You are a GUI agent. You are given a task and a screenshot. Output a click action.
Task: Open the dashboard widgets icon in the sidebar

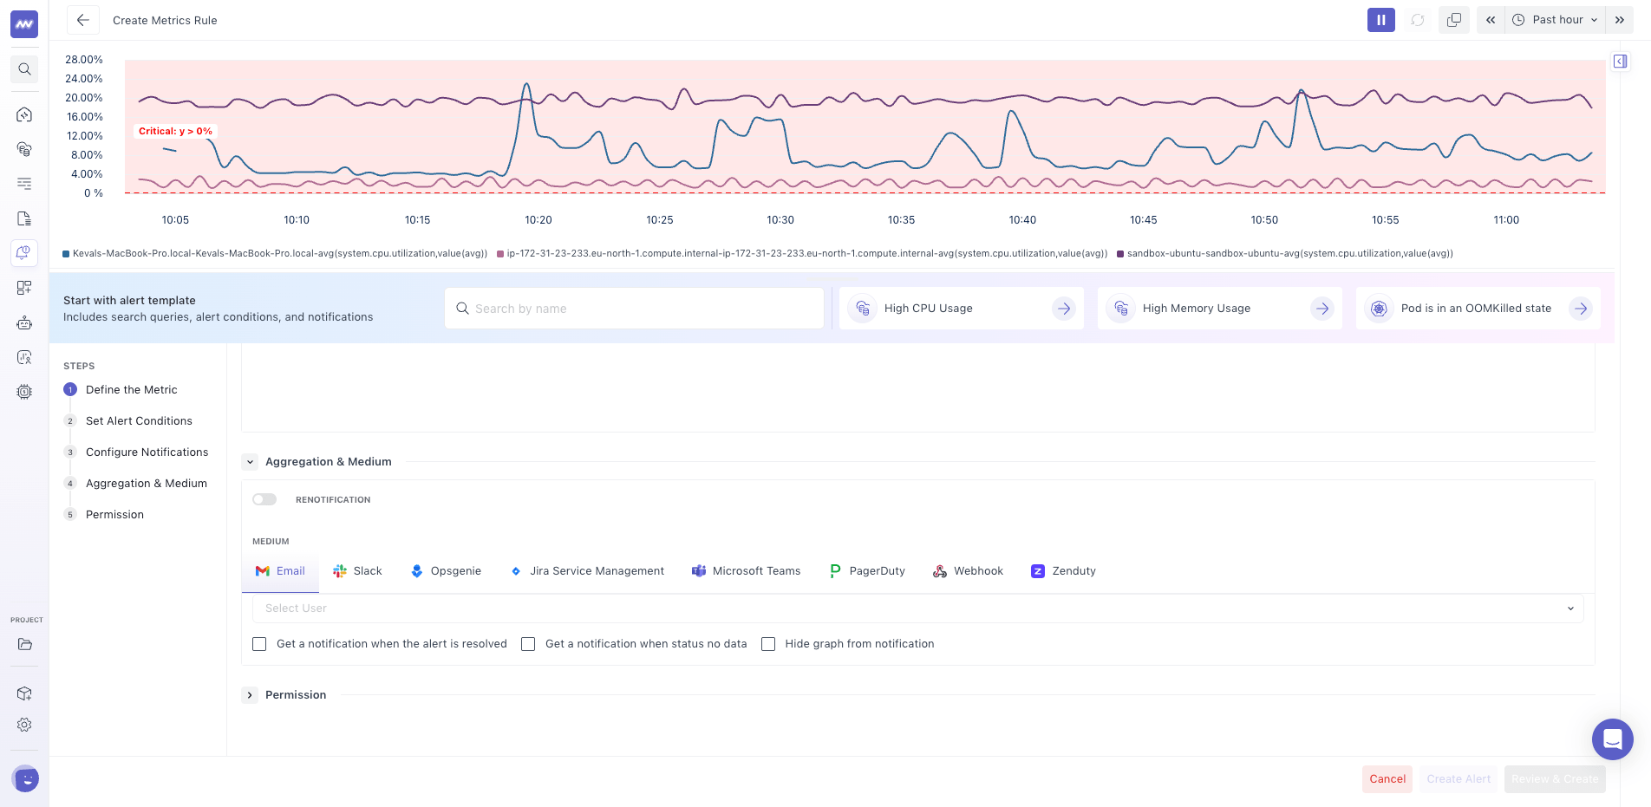click(24, 288)
